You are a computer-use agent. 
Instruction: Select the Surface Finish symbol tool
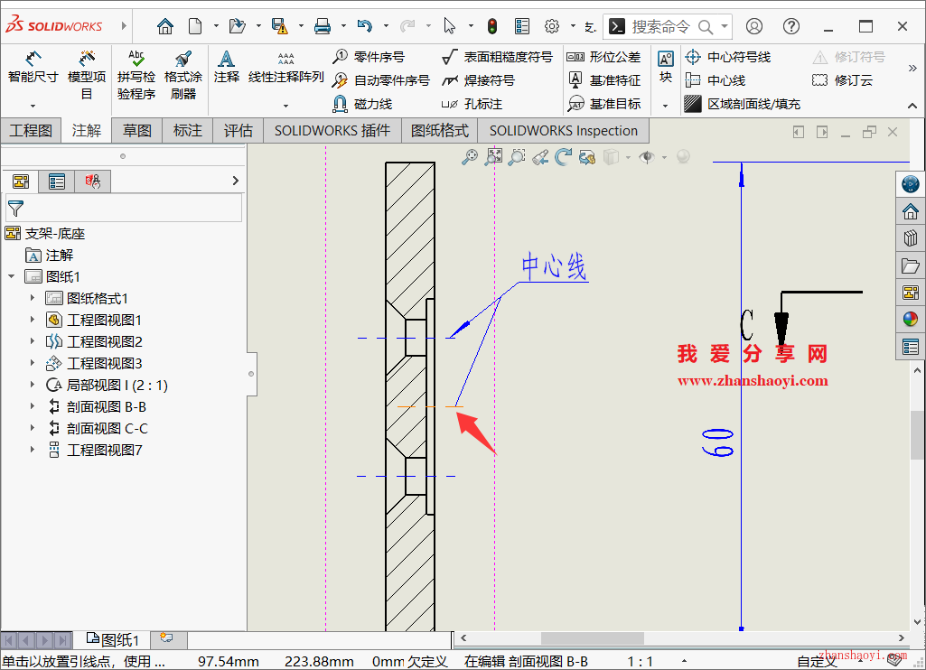coord(494,56)
